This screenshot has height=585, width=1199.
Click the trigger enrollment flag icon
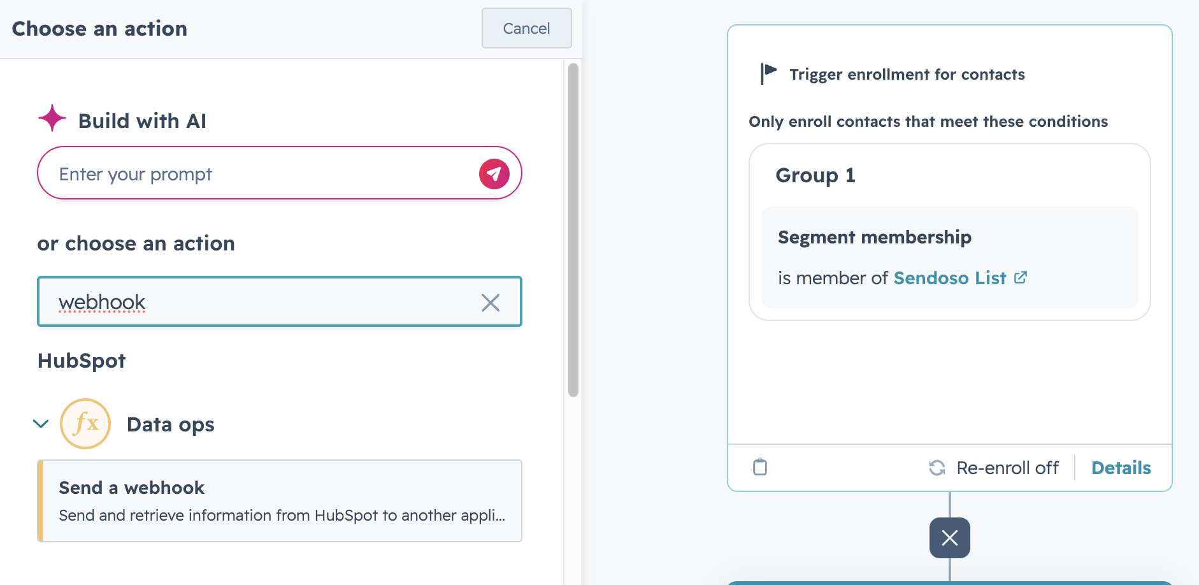tap(768, 73)
